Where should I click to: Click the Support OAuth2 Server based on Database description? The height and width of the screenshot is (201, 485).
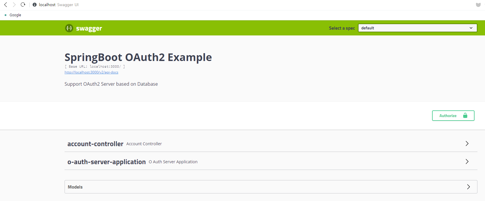coord(111,84)
